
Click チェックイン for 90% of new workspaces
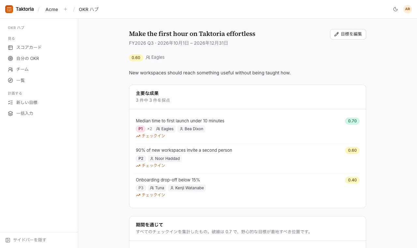151,165
